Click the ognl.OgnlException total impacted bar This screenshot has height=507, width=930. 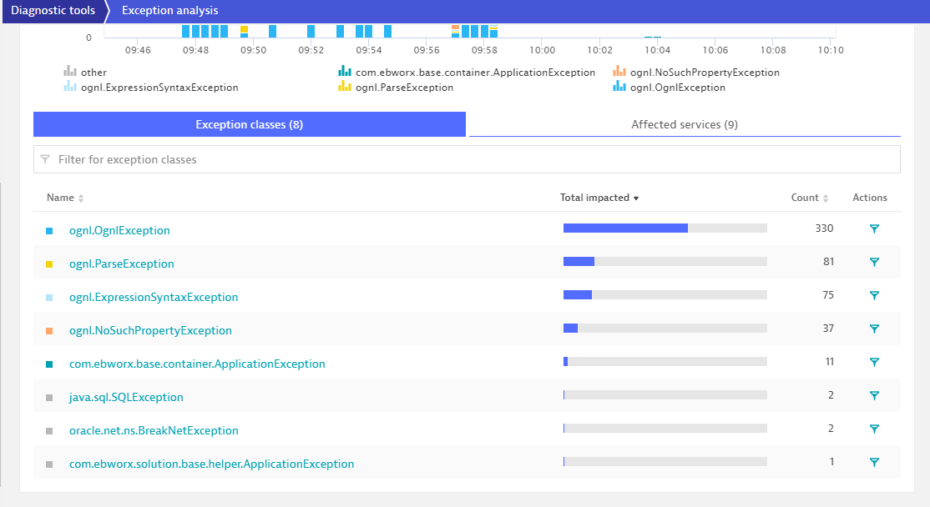[665, 228]
